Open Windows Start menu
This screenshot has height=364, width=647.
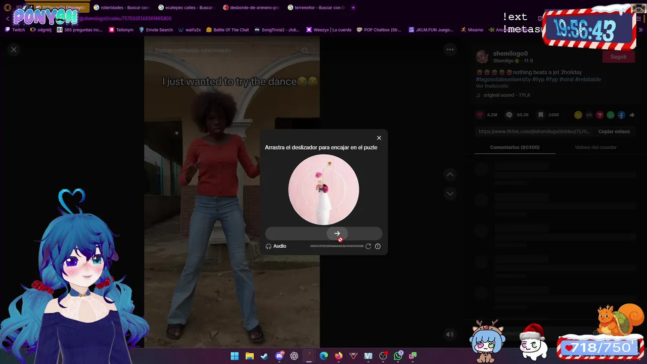[x=235, y=356]
